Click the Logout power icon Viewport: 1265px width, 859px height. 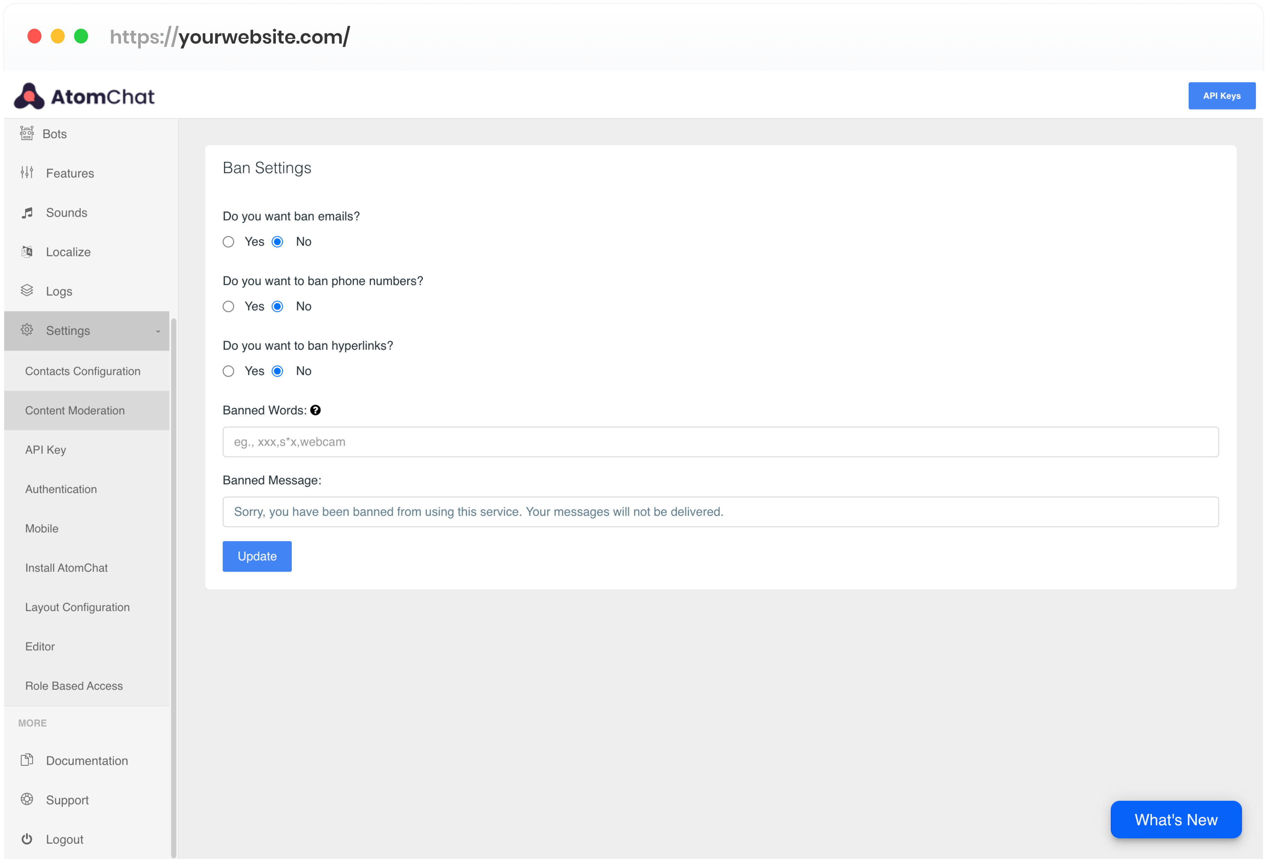(x=27, y=839)
